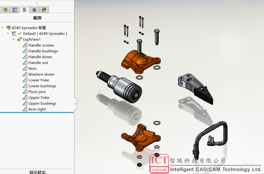264x174 pixels.
Task: Click the step icon beside Handle screws
Action: [25, 45]
